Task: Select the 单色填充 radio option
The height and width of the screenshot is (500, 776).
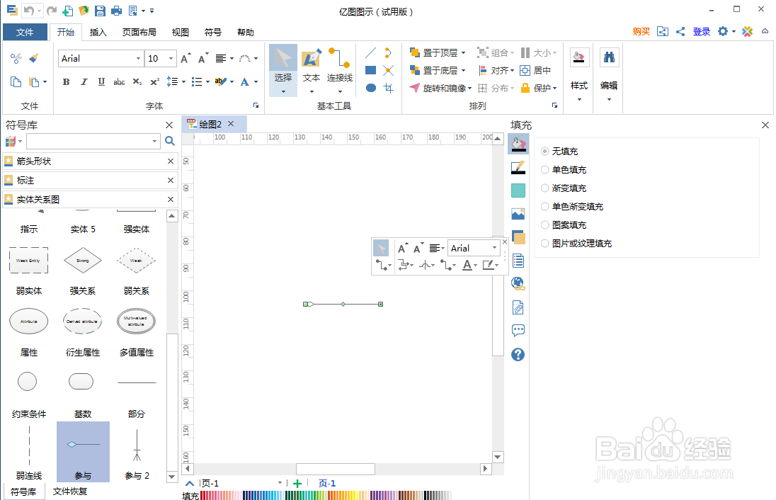Action: 545,170
